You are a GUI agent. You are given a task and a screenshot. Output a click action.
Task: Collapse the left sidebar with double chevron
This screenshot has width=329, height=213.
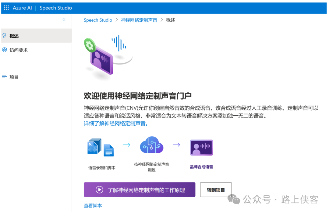click(x=64, y=20)
